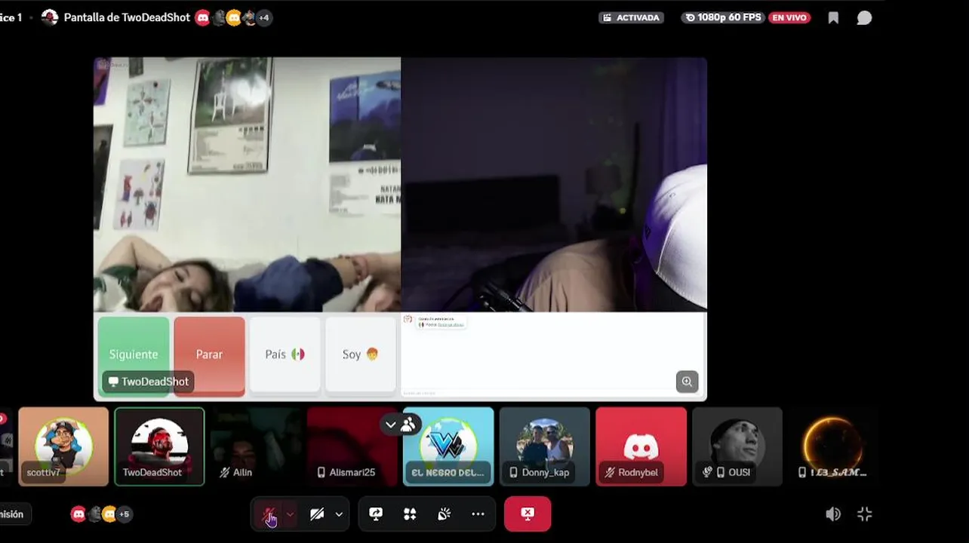Viewport: 969px width, 543px height.
Task: Click the red stop watching button
Action: (x=528, y=514)
